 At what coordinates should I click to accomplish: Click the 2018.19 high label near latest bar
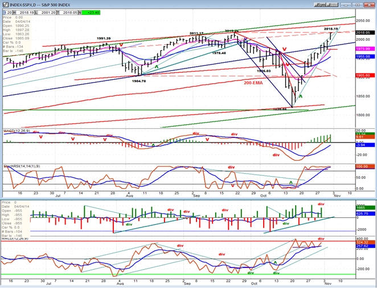point(331,29)
